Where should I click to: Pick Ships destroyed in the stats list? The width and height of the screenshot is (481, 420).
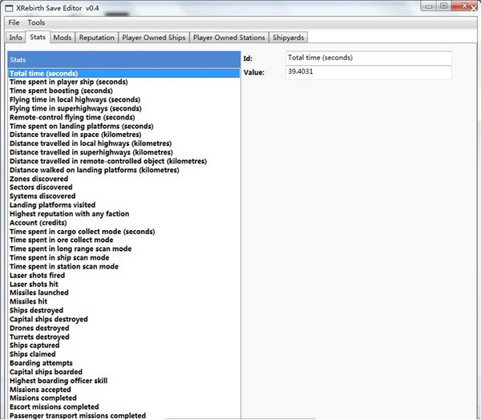point(36,311)
